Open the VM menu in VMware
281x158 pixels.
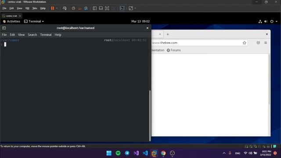pyautogui.click(x=27, y=8)
